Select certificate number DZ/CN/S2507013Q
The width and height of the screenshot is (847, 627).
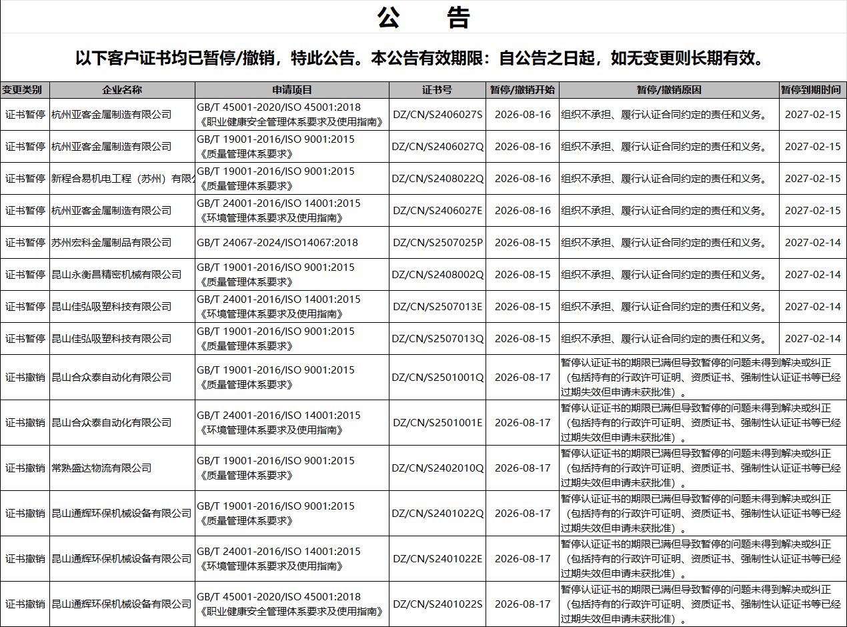[438, 338]
